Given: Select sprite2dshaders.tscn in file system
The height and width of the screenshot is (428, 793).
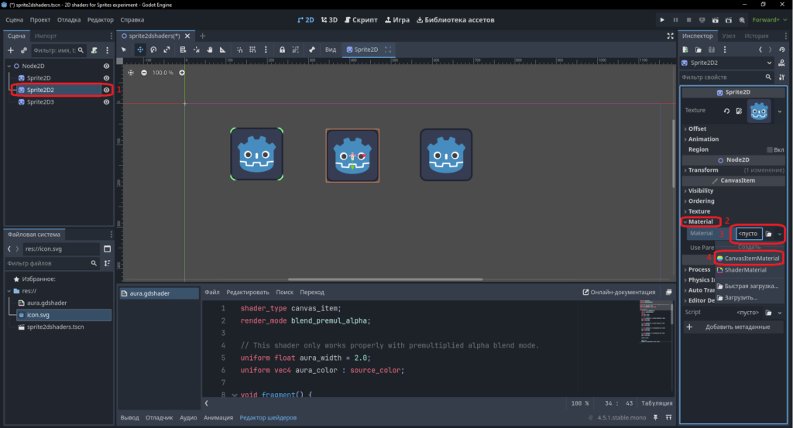Looking at the screenshot, I should (55, 327).
